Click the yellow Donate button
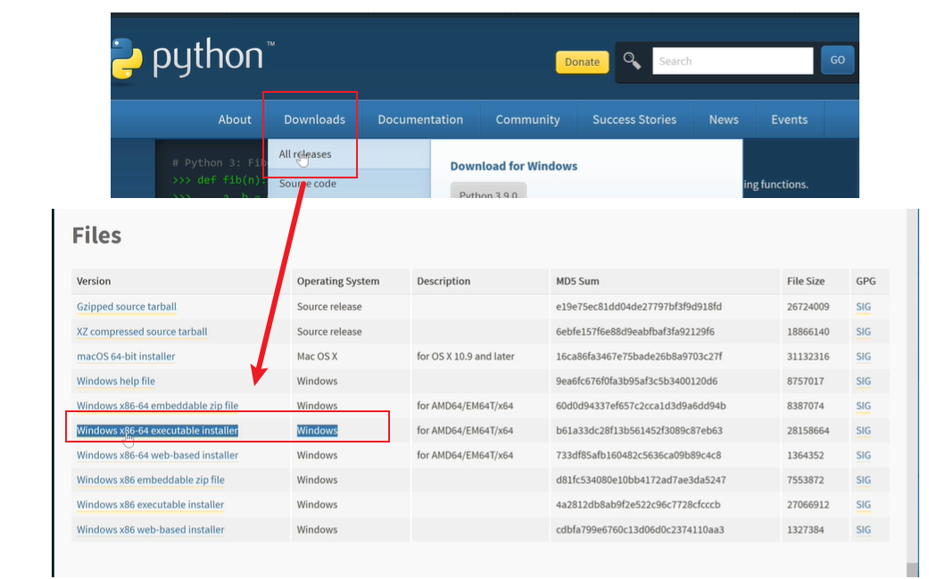This screenshot has height=579, width=929. point(582,62)
